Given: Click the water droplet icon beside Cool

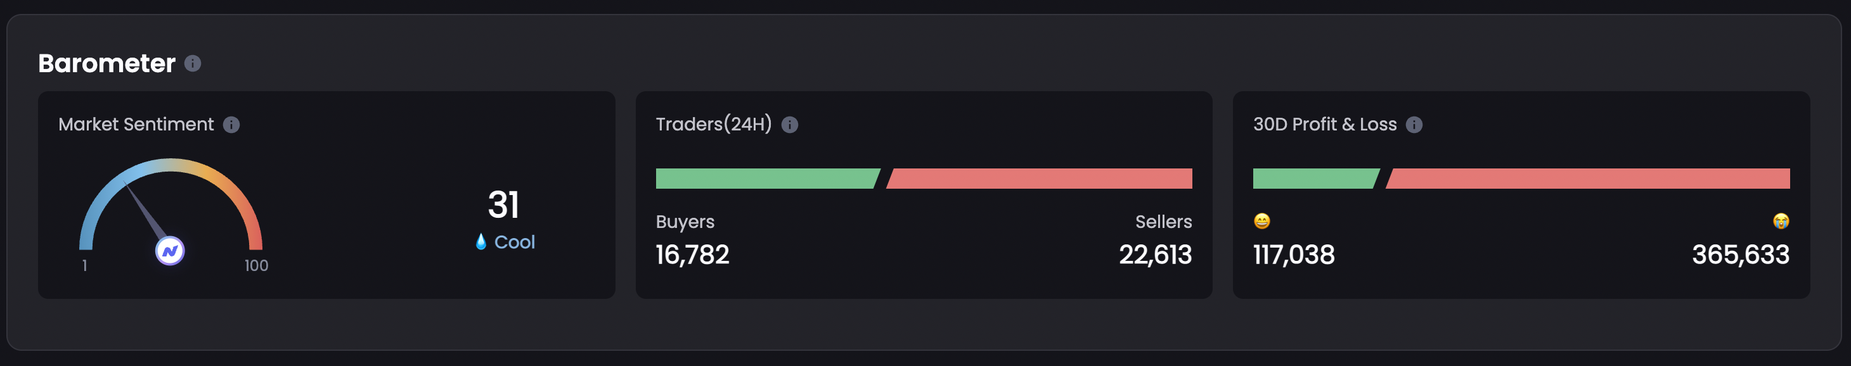Looking at the screenshot, I should click(x=480, y=242).
